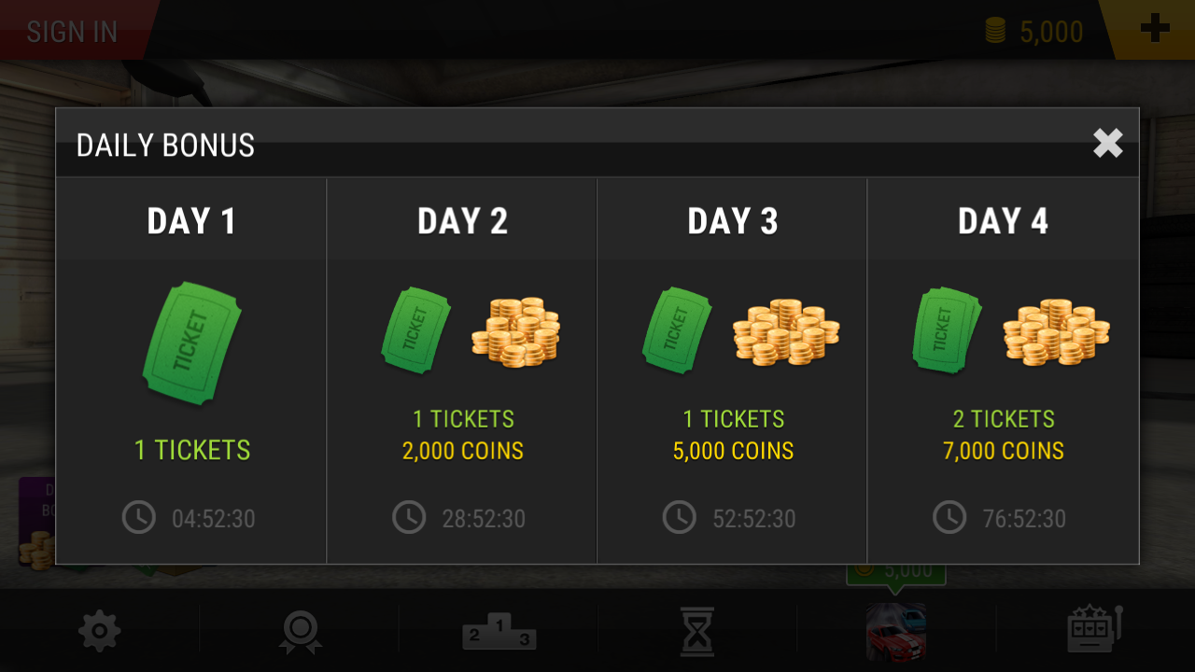
Task: Select the red car thumbnail
Action: (896, 632)
